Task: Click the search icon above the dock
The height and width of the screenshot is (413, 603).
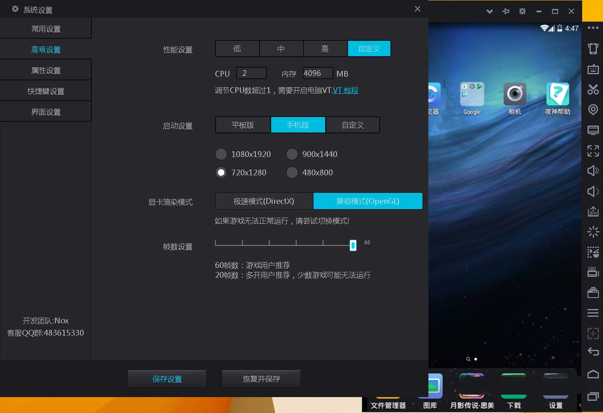Action: click(468, 359)
